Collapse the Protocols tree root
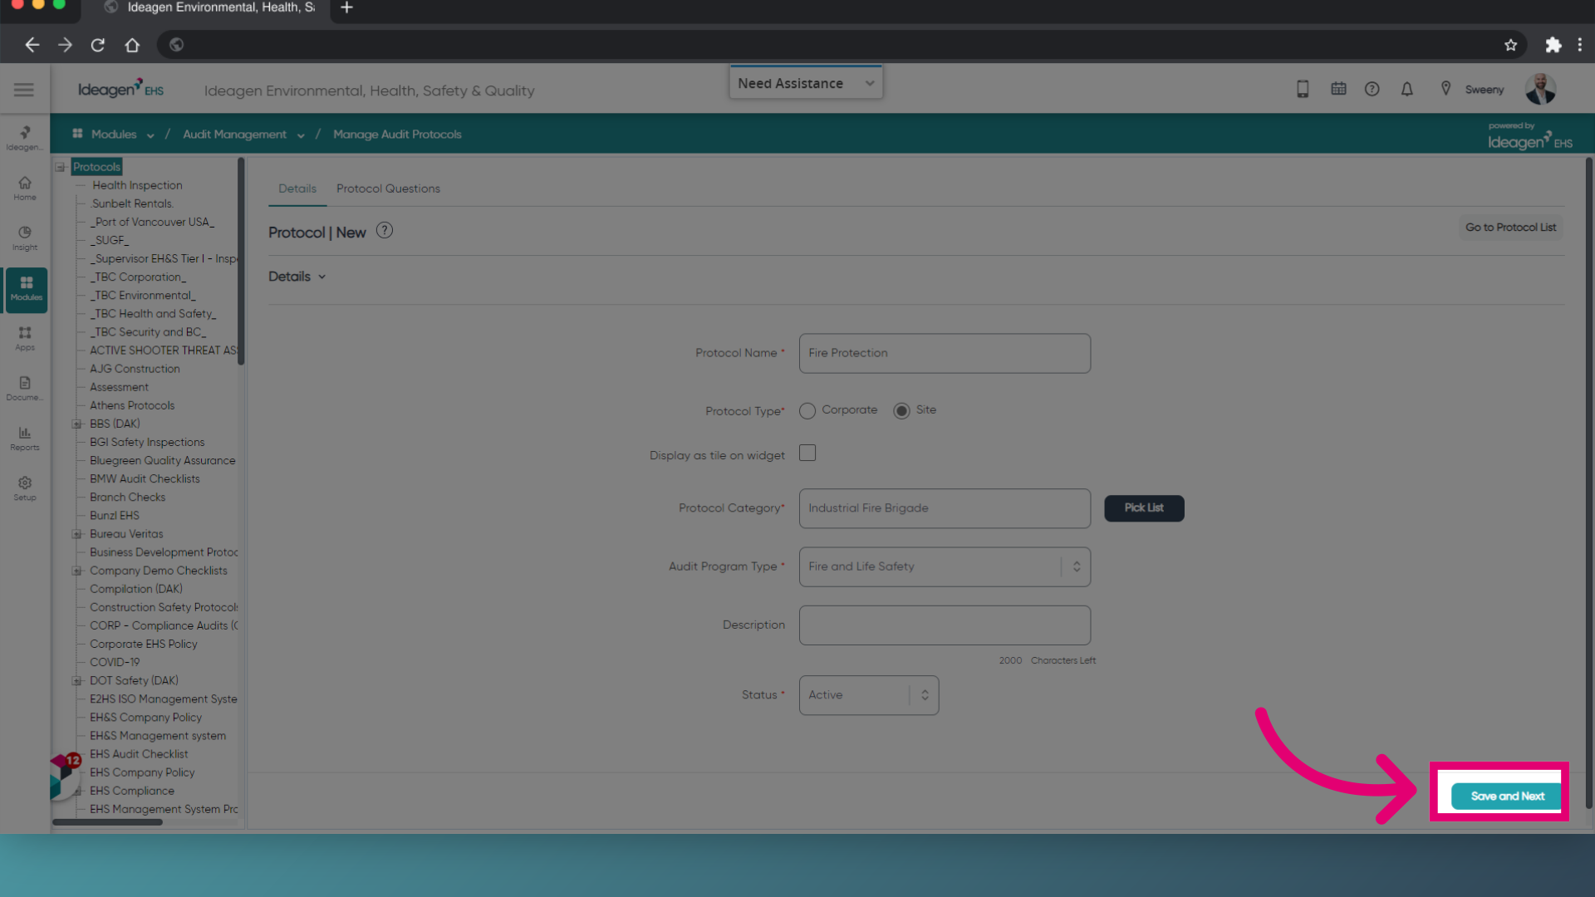The height and width of the screenshot is (897, 1595). (x=60, y=167)
